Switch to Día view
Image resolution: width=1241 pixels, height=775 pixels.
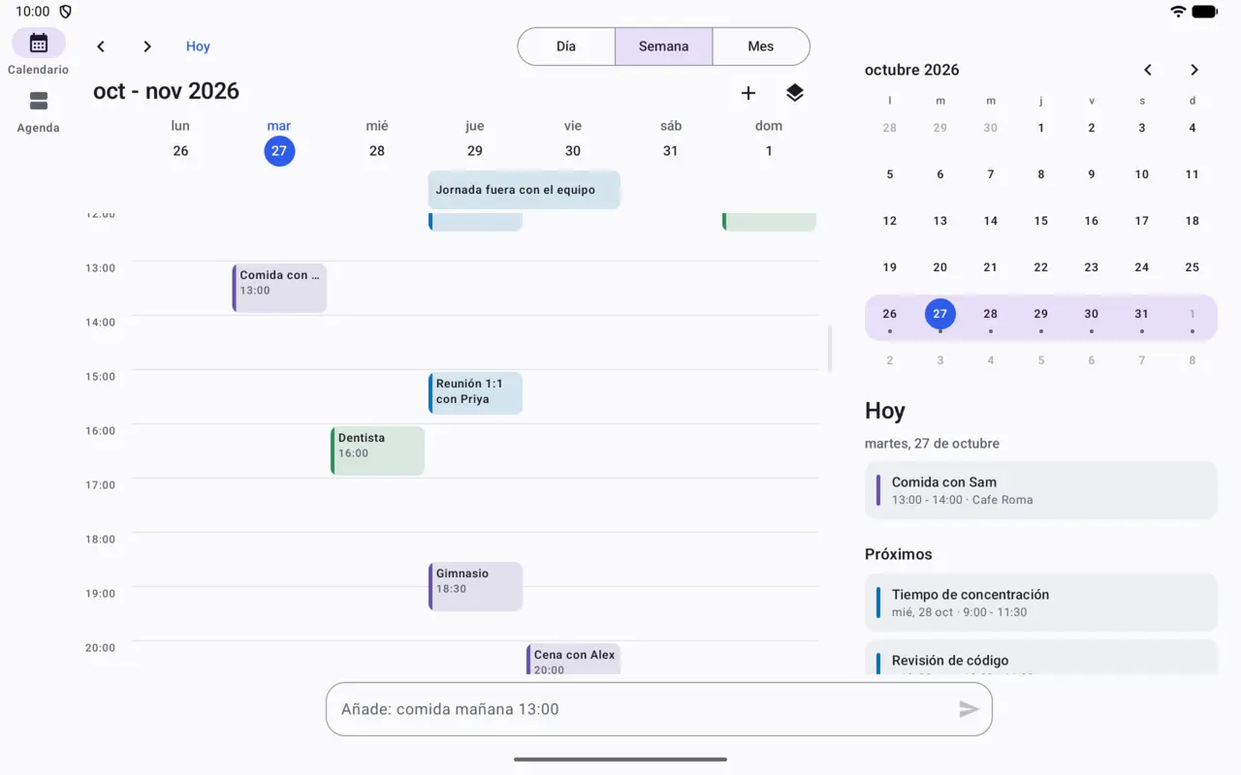point(566,46)
